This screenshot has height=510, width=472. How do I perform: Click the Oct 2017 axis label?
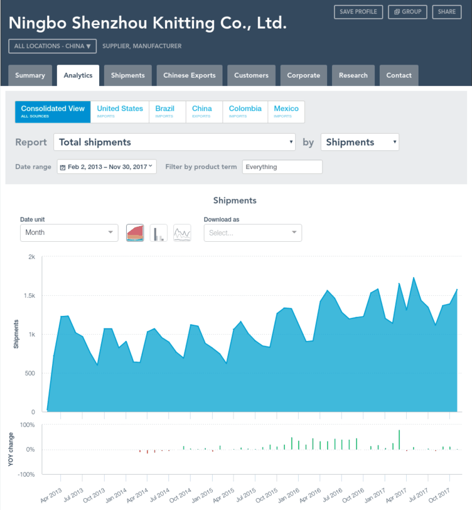(439, 495)
